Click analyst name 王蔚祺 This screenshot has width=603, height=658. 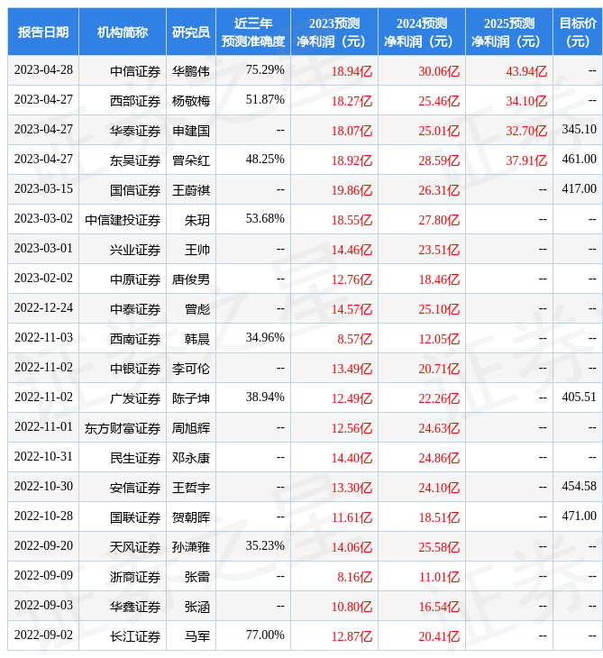pos(190,190)
